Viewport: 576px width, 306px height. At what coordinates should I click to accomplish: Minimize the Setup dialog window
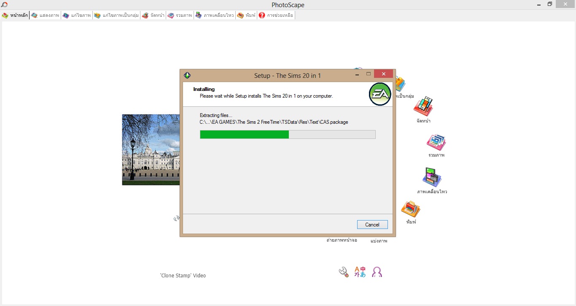tap(357, 75)
